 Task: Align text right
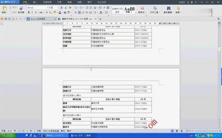pos(83,12)
